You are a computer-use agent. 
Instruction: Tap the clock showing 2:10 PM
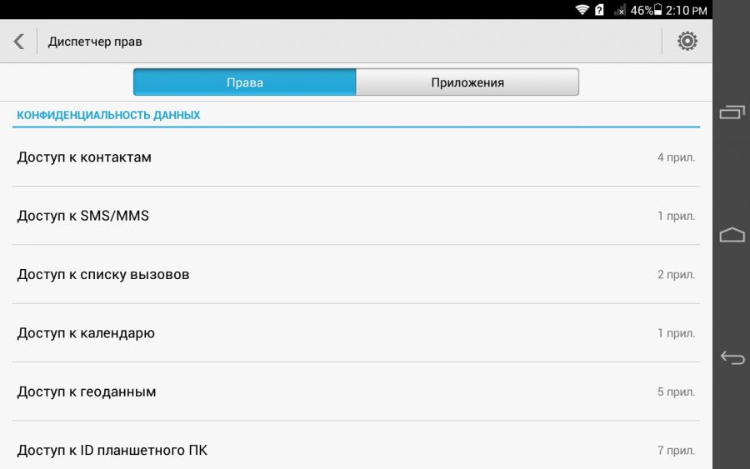pos(687,11)
